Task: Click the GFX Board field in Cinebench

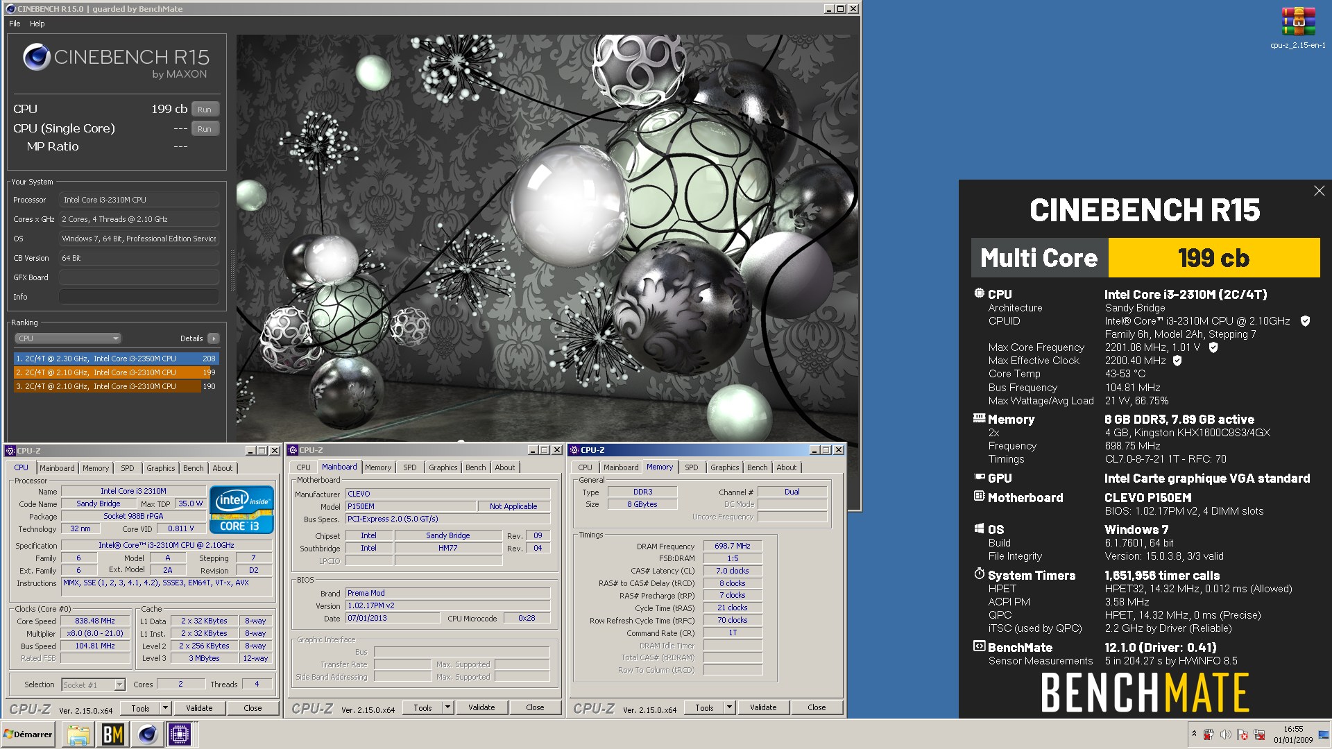Action: 139,277
